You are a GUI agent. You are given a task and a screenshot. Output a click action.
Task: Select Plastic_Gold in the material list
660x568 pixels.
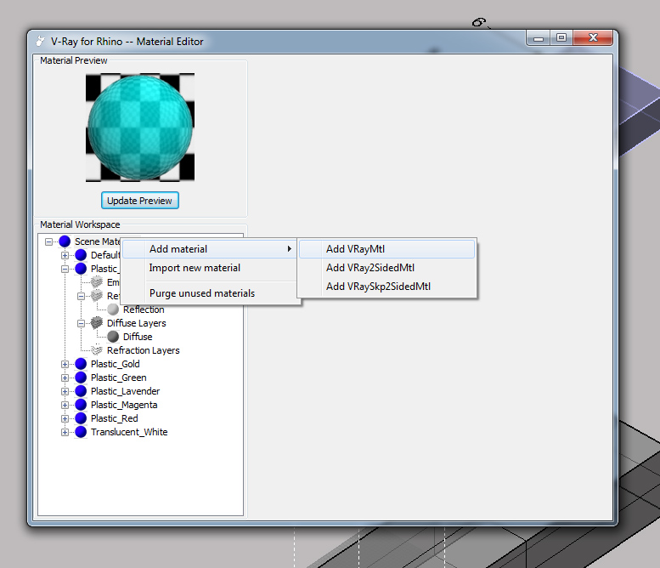tap(116, 364)
